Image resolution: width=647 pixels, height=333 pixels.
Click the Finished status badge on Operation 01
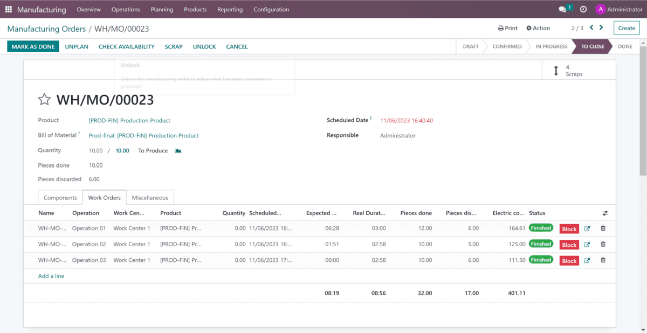pos(541,227)
